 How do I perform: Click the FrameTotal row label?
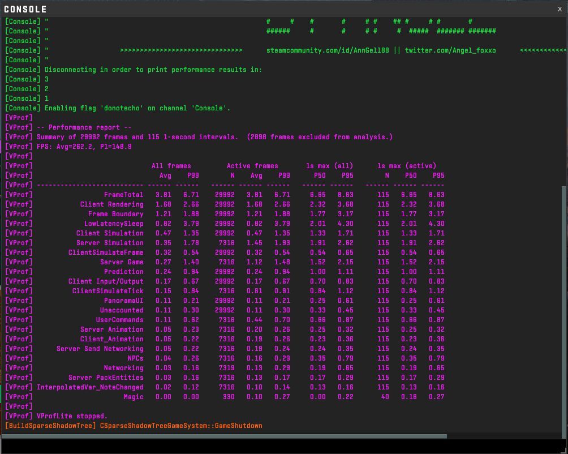tap(123, 195)
